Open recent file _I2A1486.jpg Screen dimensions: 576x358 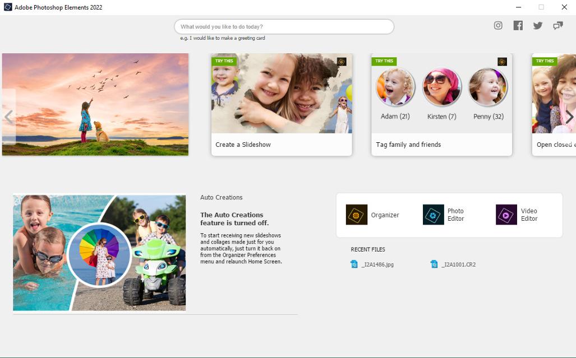tap(377, 264)
